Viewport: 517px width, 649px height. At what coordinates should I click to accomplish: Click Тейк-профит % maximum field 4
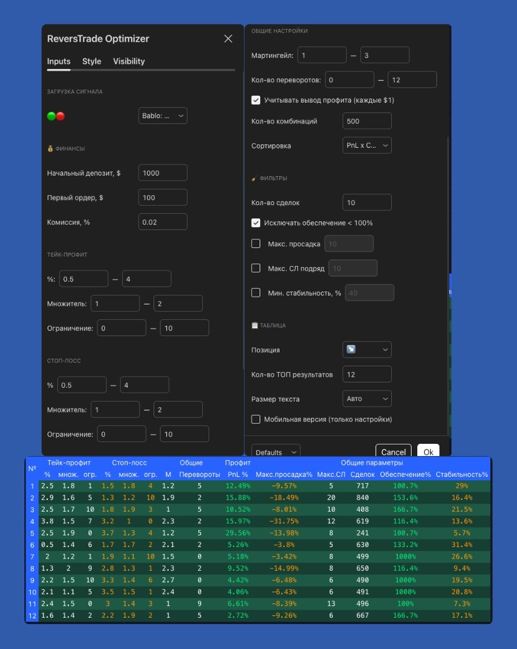(147, 279)
